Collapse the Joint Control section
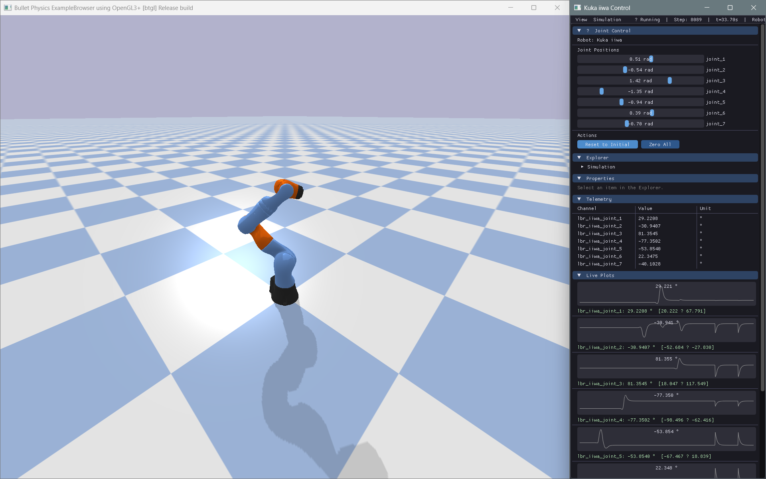Screen dimensions: 766x479 coord(579,31)
